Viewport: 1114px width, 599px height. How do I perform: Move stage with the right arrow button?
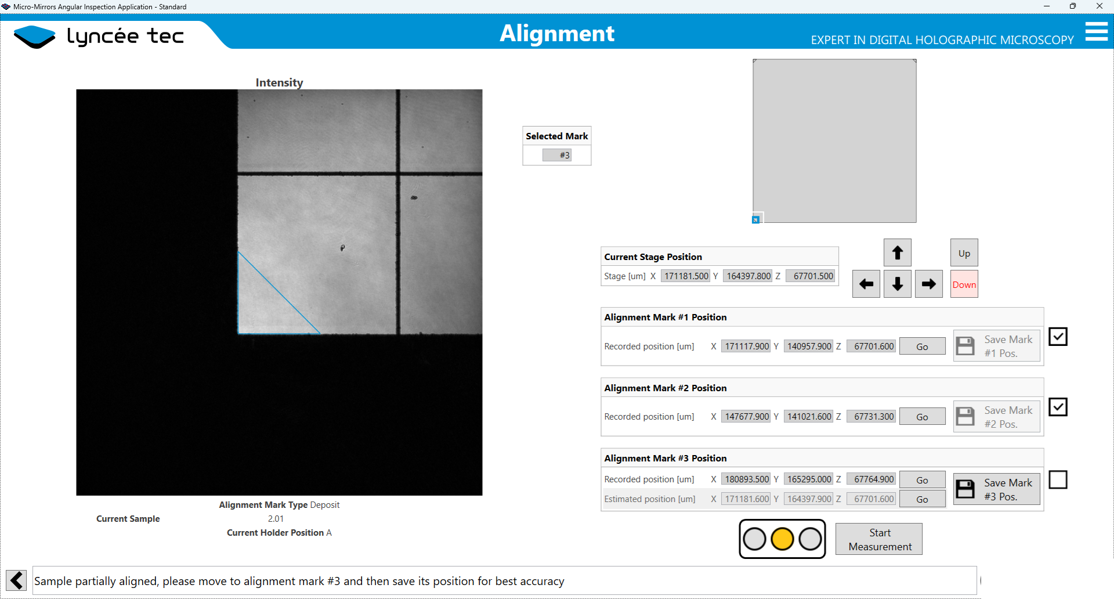(928, 284)
